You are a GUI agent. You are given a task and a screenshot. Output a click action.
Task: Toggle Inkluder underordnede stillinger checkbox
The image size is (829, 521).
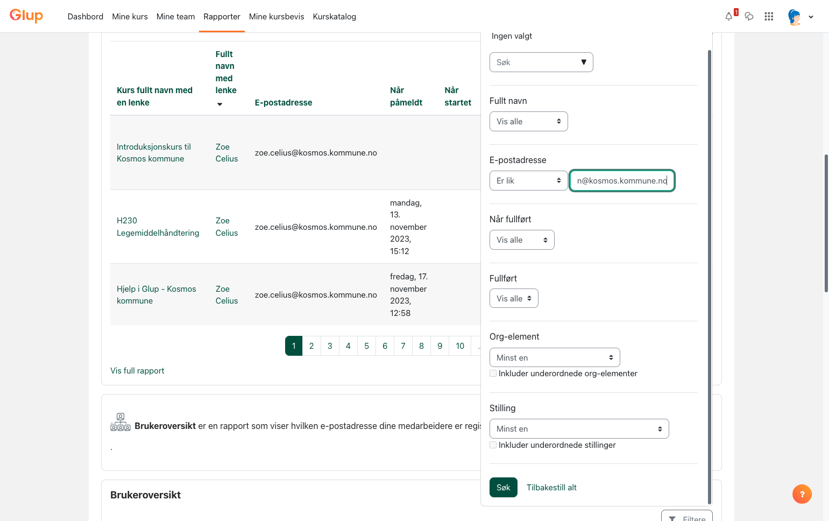pos(493,445)
